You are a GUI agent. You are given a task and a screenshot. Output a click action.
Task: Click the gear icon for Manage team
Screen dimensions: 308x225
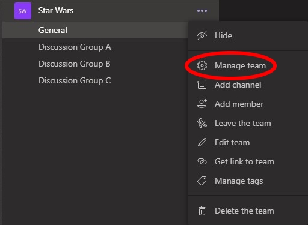(x=202, y=65)
